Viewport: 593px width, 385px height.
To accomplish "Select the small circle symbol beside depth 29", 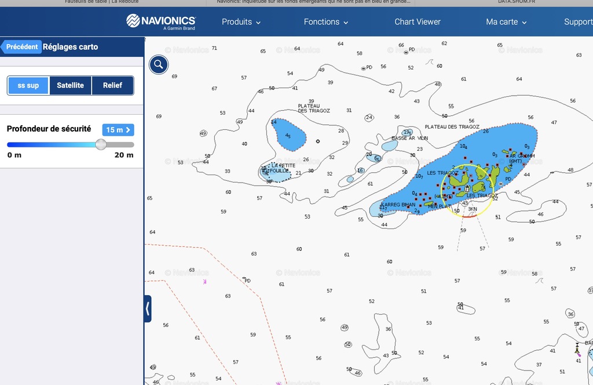I will (x=318, y=141).
